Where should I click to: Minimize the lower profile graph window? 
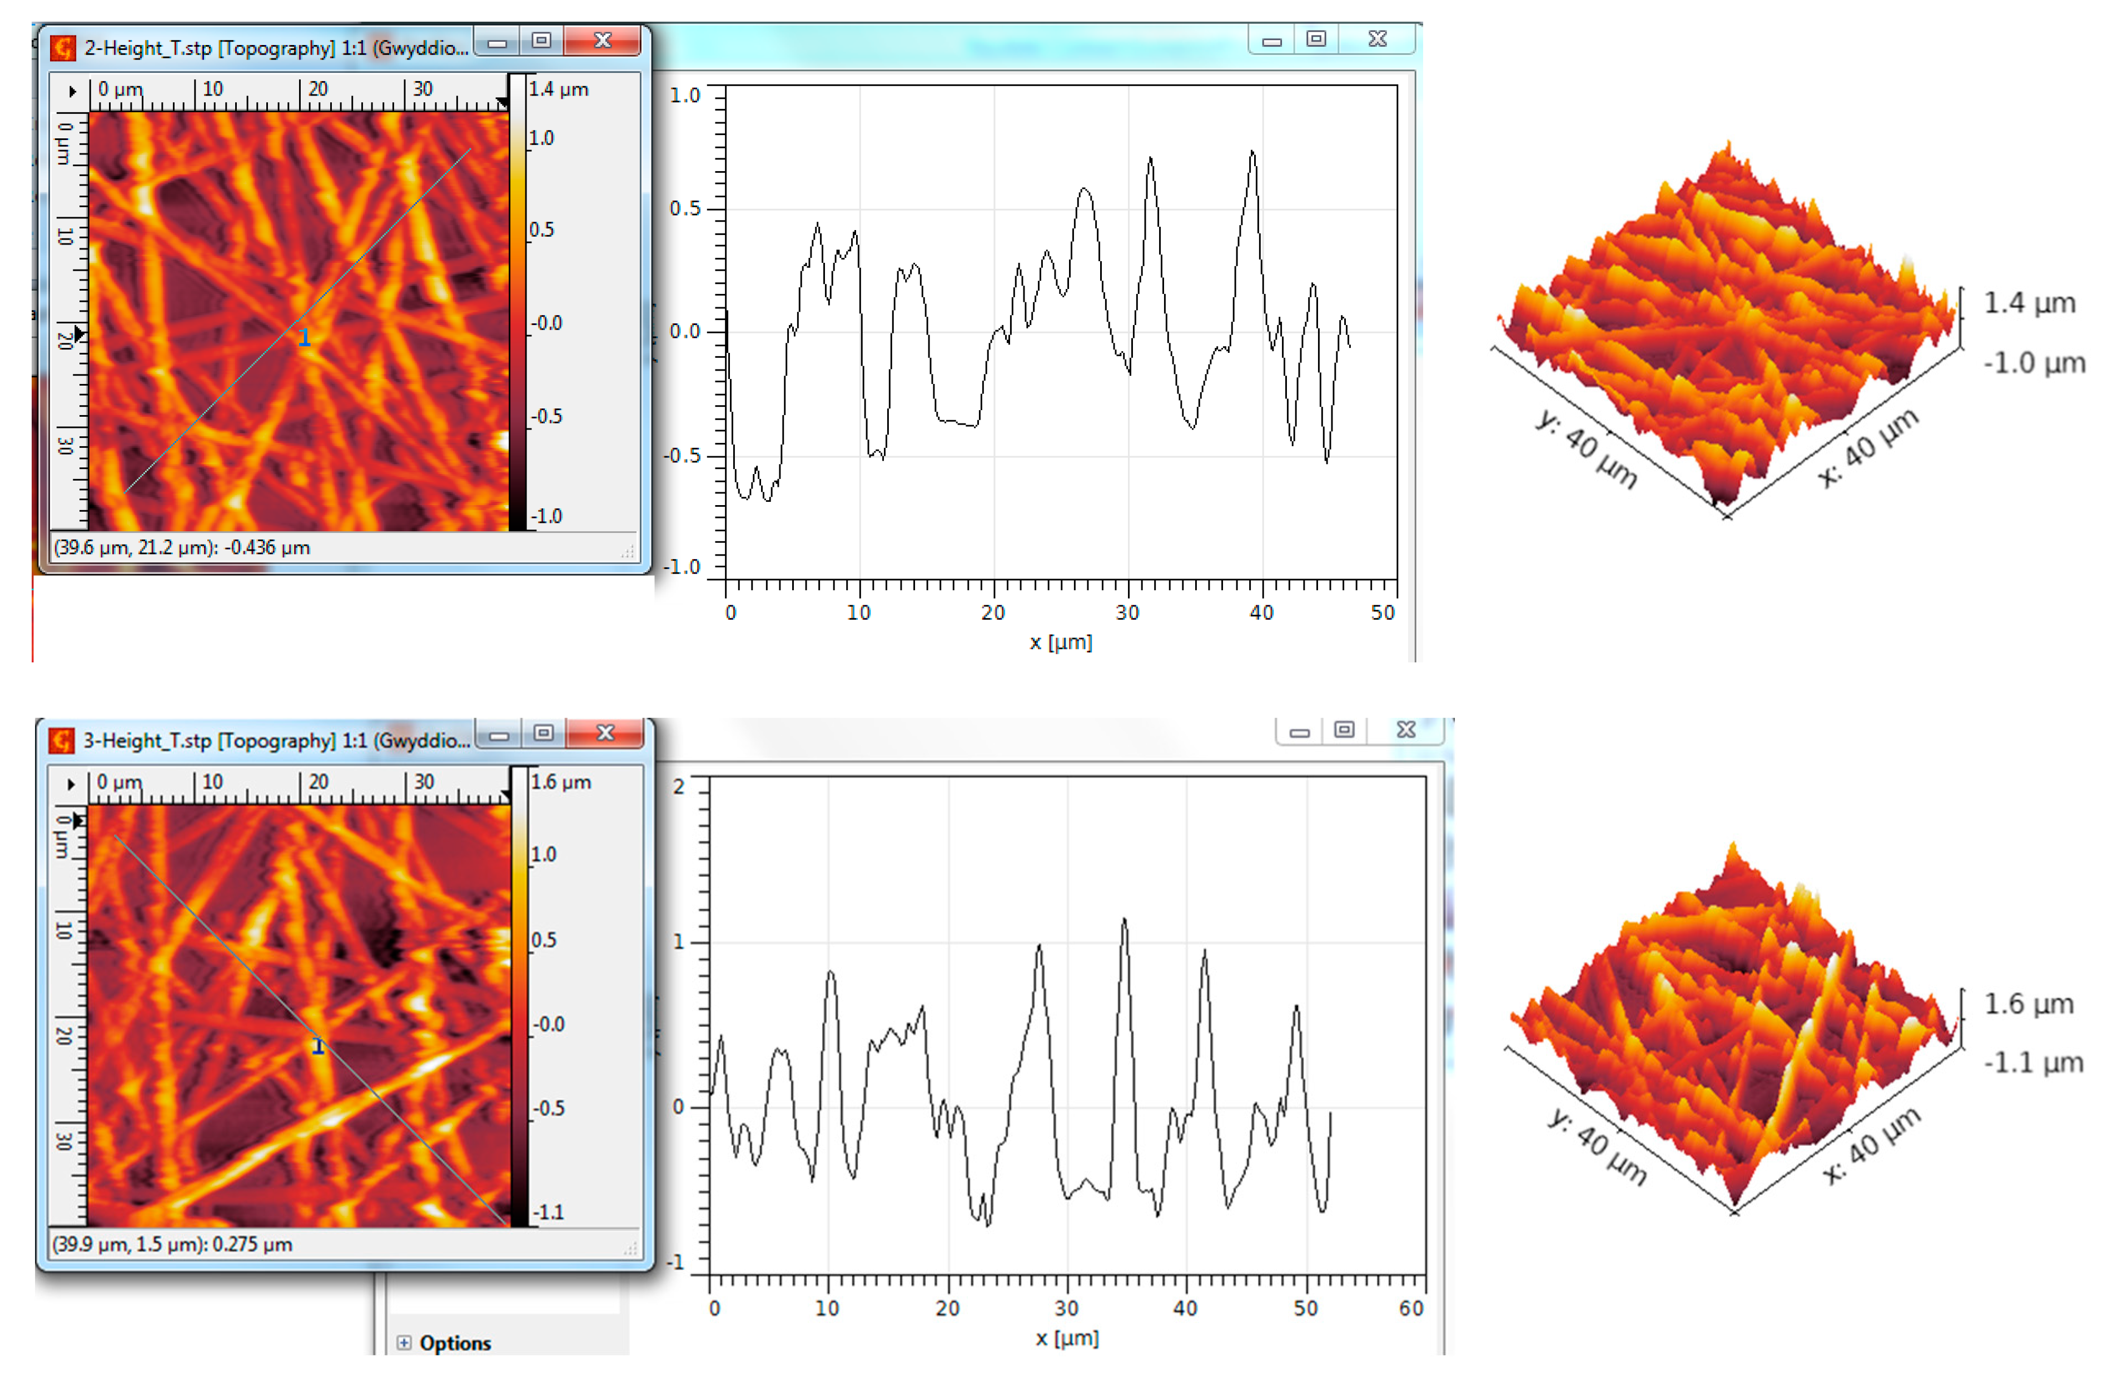pyautogui.click(x=1299, y=732)
